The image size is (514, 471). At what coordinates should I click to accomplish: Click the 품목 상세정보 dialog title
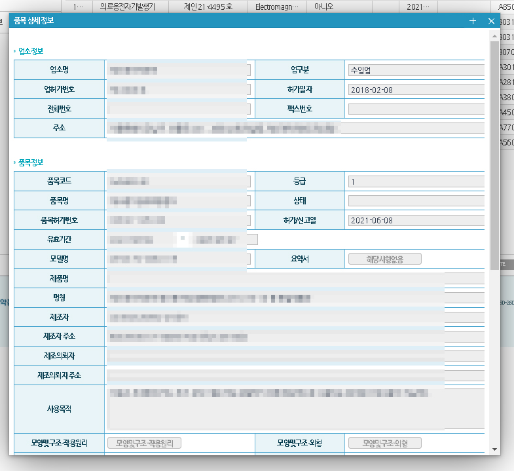[34, 21]
